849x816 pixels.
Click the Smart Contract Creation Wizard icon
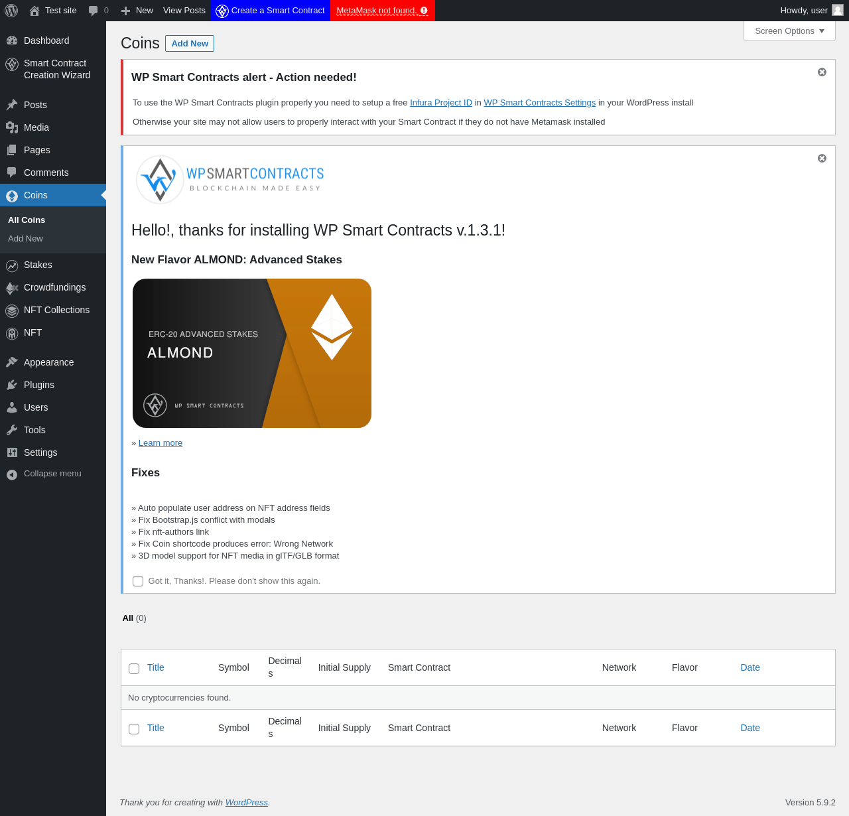click(12, 64)
